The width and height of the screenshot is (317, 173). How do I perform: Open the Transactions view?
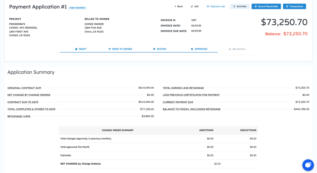coord(294,6)
